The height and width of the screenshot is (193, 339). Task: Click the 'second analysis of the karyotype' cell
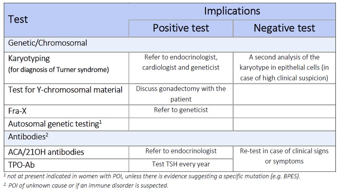tap(284, 68)
